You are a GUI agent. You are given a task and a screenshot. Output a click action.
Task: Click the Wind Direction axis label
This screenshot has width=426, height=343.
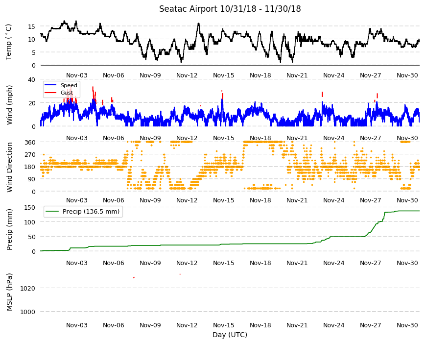tap(9, 168)
